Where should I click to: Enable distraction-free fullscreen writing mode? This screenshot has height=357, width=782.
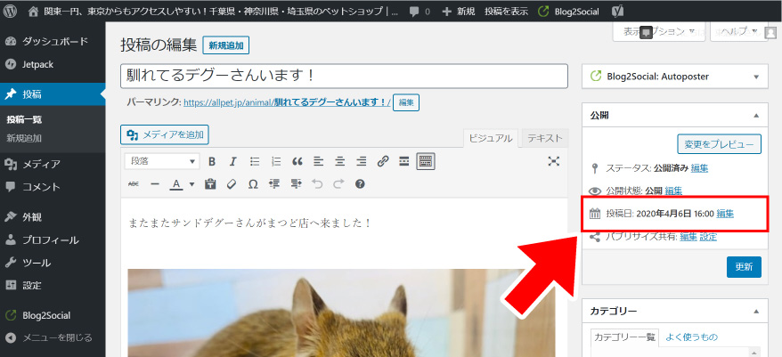553,161
